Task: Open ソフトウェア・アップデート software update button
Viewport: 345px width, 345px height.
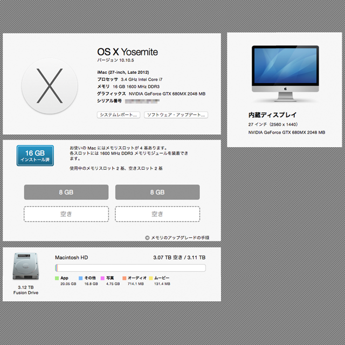Action: [176, 115]
